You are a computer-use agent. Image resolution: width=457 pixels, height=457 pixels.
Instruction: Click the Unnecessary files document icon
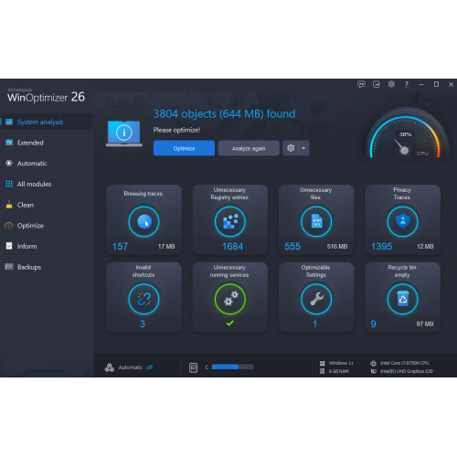tap(316, 221)
